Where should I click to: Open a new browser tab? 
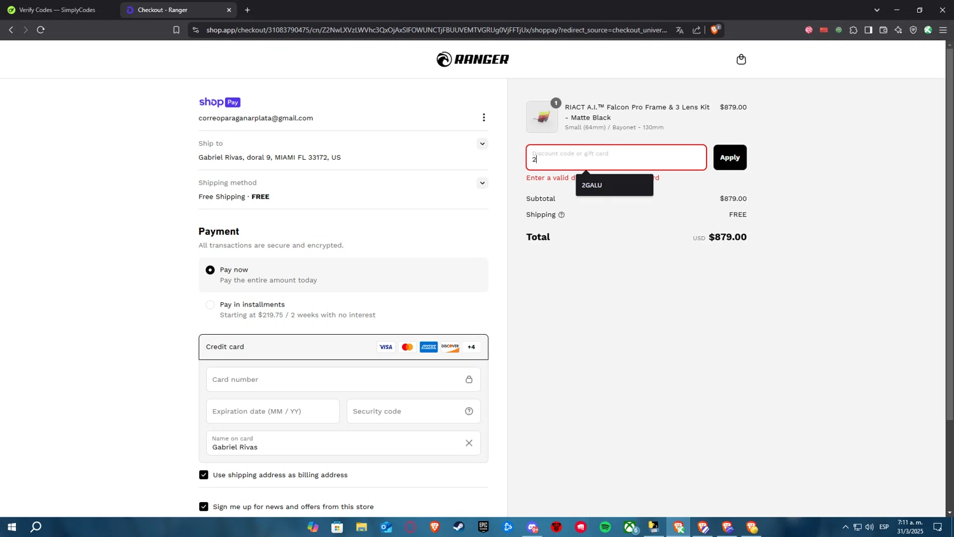pyautogui.click(x=247, y=10)
